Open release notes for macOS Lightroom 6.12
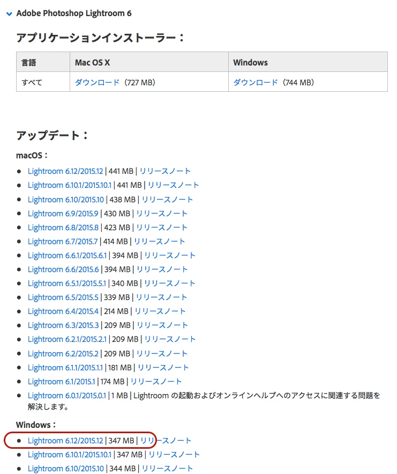397x474 pixels. click(x=165, y=171)
